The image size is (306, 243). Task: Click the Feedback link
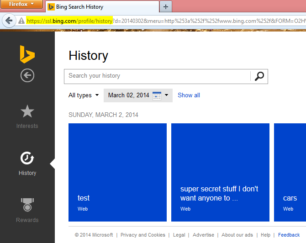[289, 235]
